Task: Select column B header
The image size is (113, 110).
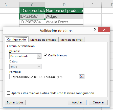Action: click(10, 5)
